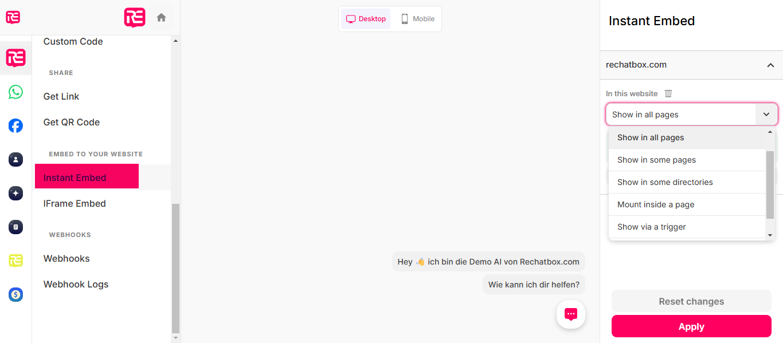Viewport: 783px width, 343px height.
Task: Choose Show in some pages option
Action: point(687,160)
